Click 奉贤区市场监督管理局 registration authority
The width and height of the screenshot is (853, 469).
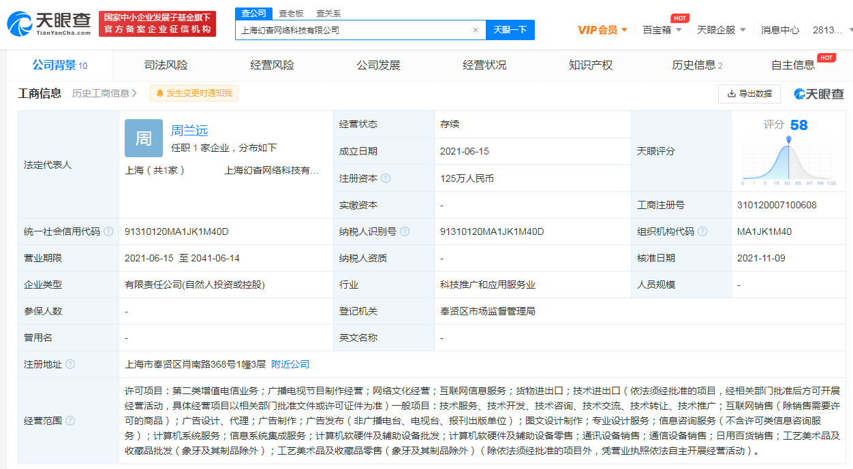(x=488, y=312)
